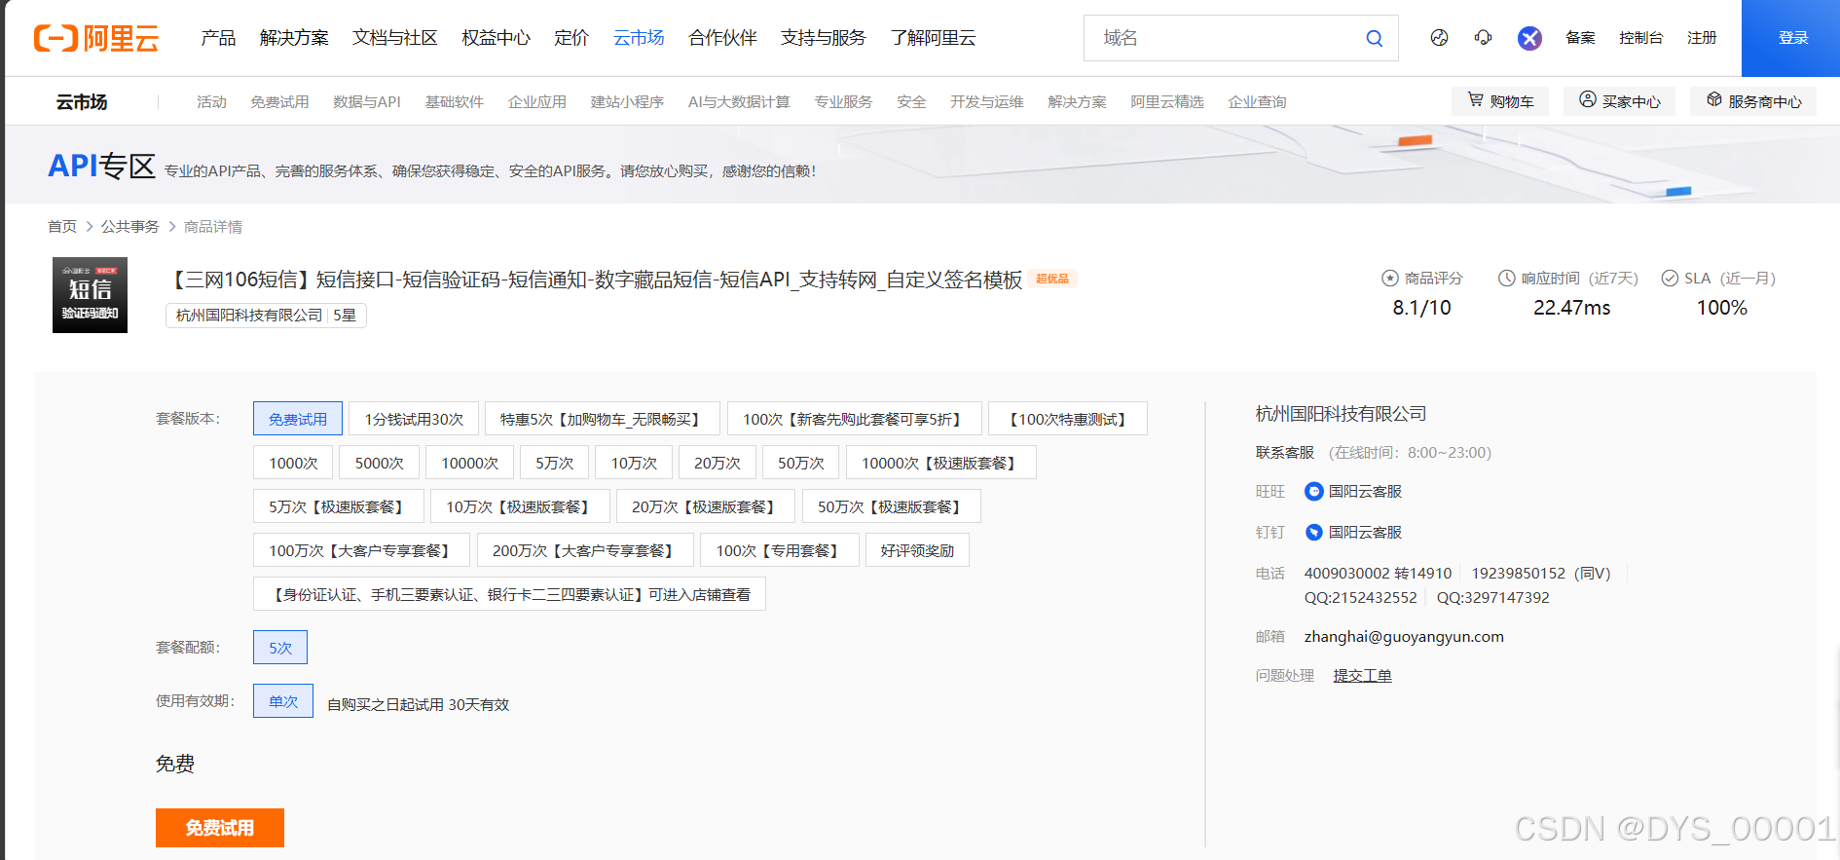The image size is (1840, 860).
Task: Click the blue 登录 button
Action: point(1790,38)
